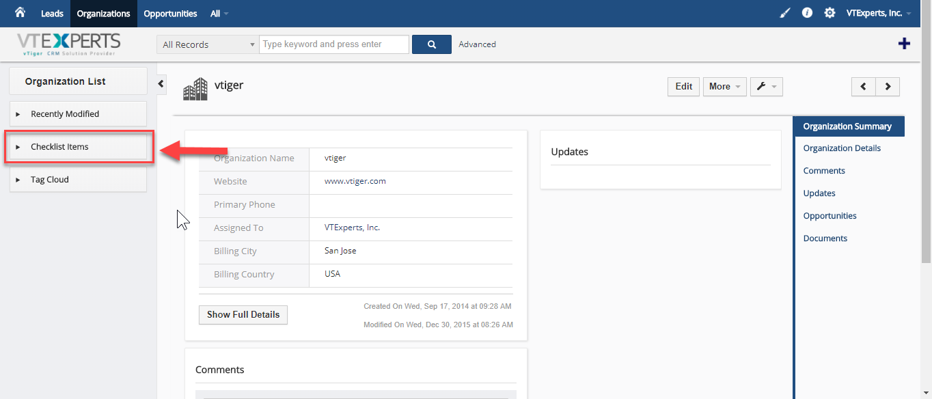Click the Organization List button
This screenshot has height=399, width=932.
[78, 81]
